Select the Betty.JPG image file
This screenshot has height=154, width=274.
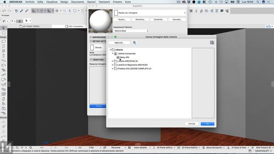click(x=125, y=57)
